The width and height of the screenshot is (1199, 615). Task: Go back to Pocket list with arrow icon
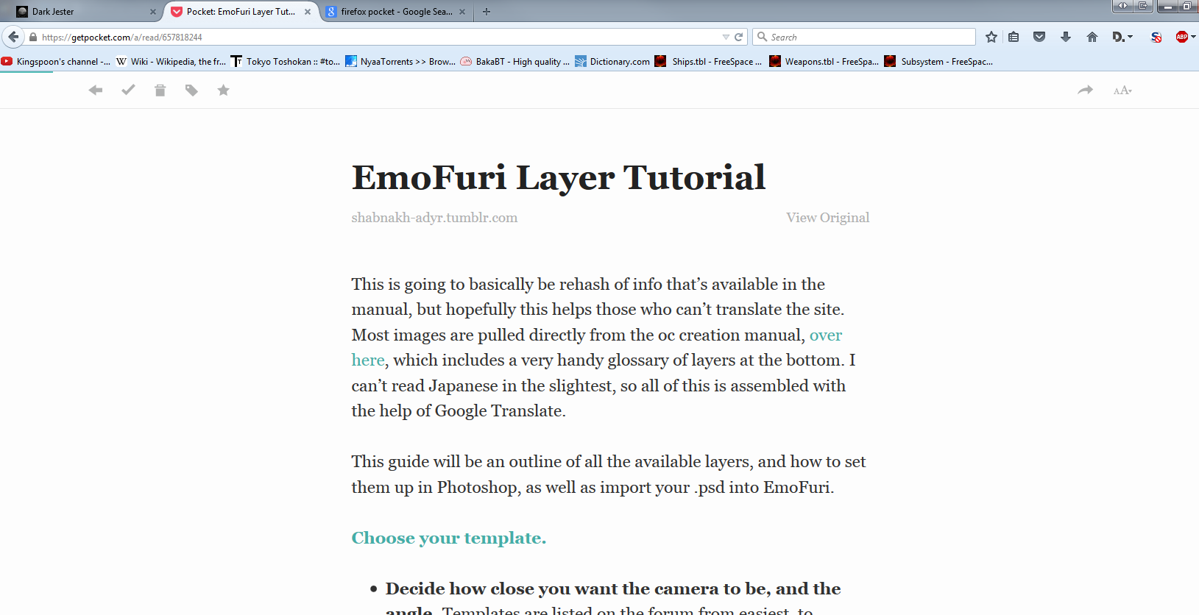(x=96, y=90)
